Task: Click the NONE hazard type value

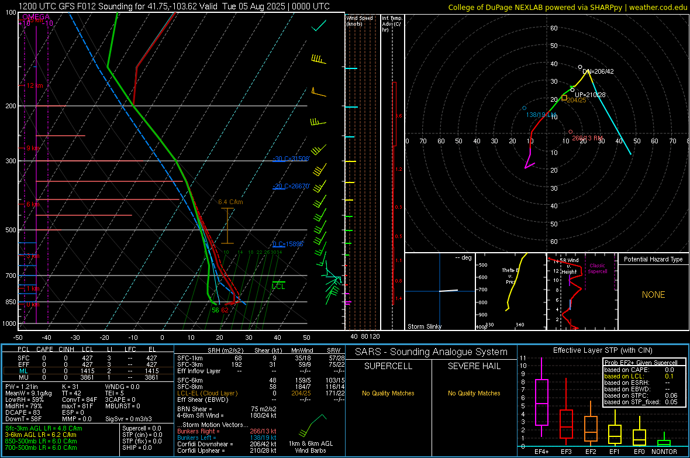Action: click(x=653, y=295)
